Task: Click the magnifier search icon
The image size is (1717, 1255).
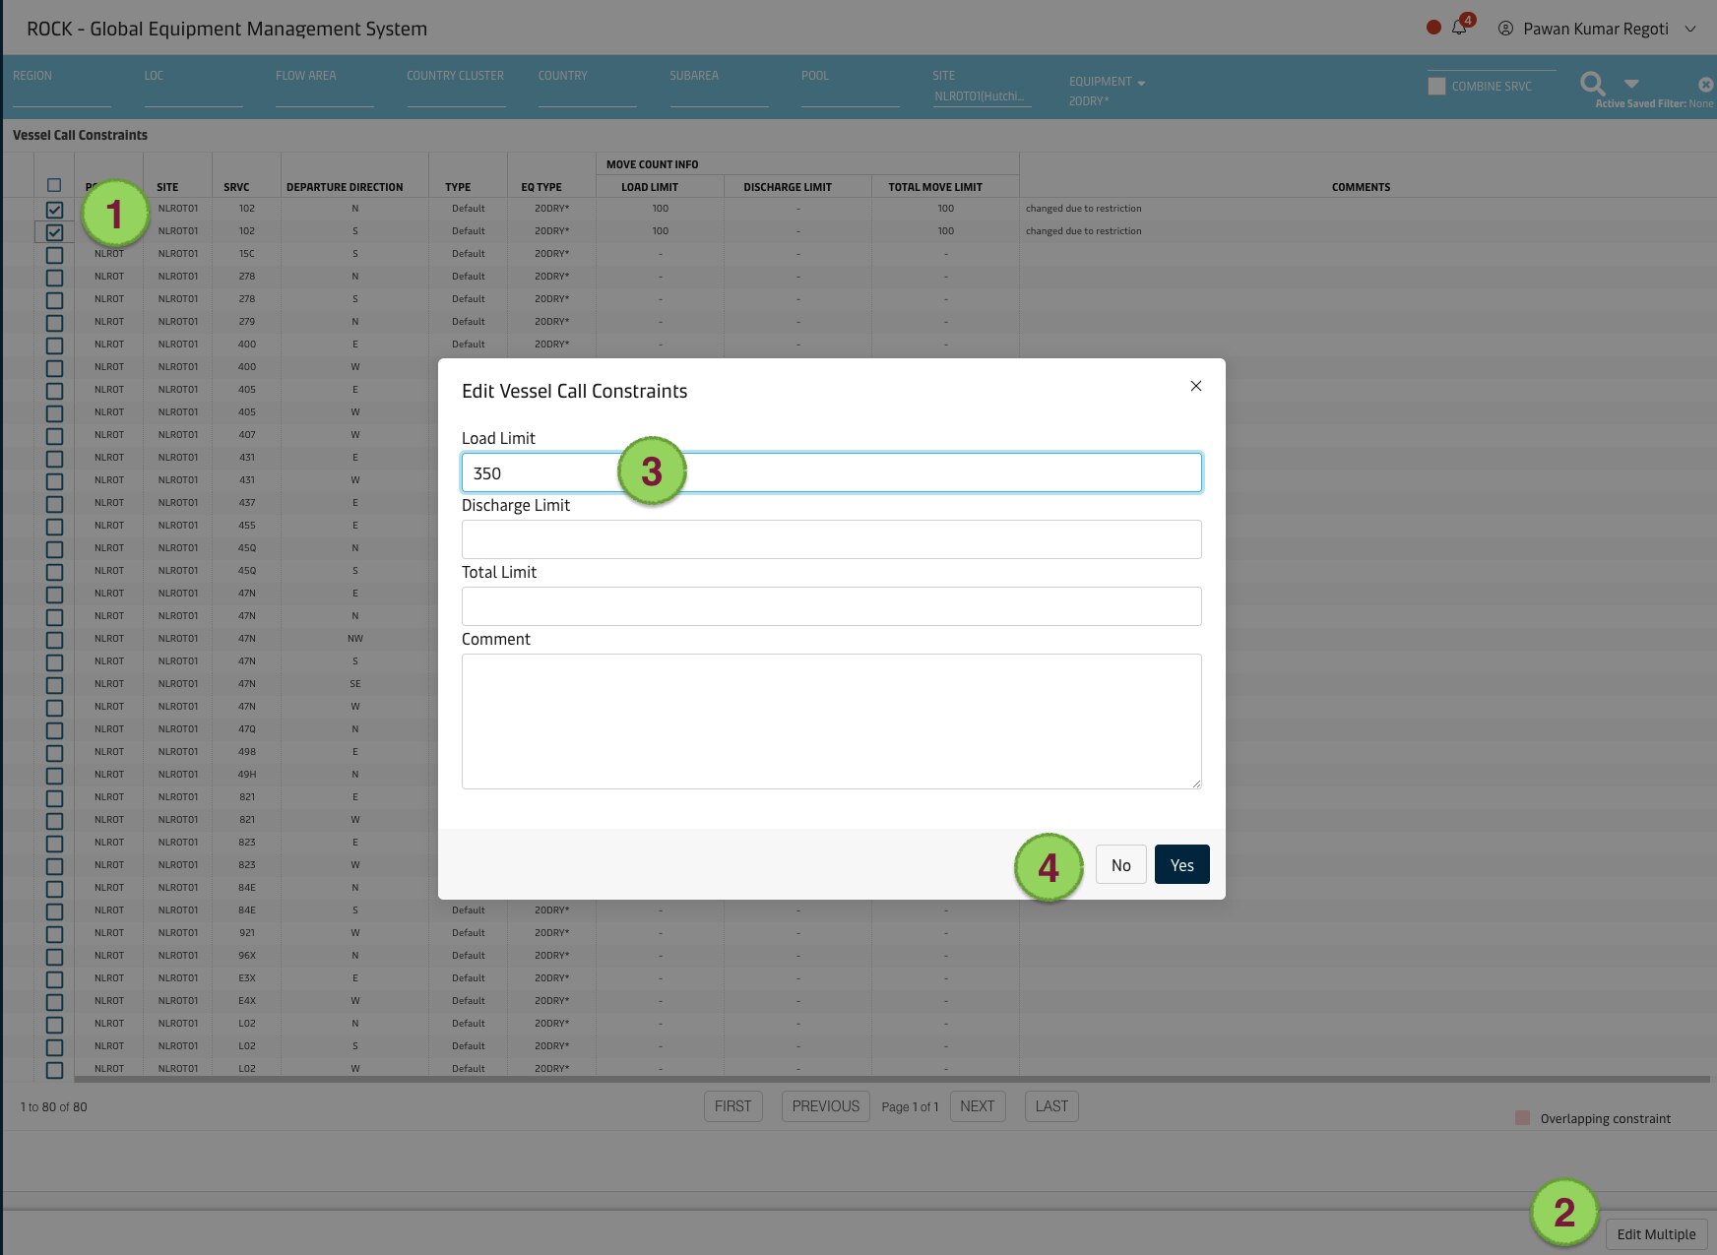Action: [x=1592, y=85]
